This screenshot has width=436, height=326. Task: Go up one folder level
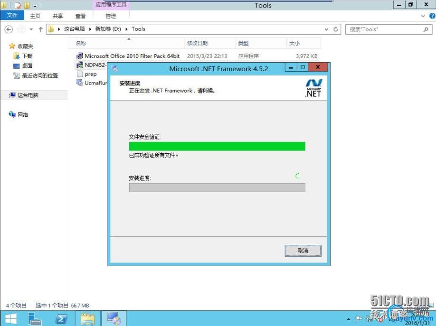click(40, 29)
